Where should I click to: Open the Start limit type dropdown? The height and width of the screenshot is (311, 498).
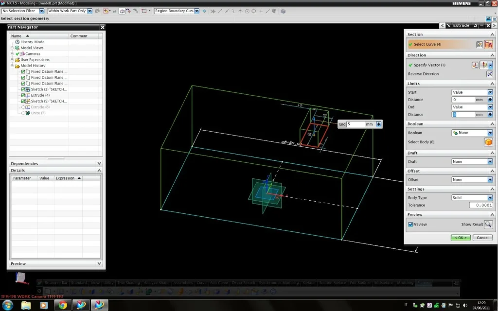click(490, 92)
